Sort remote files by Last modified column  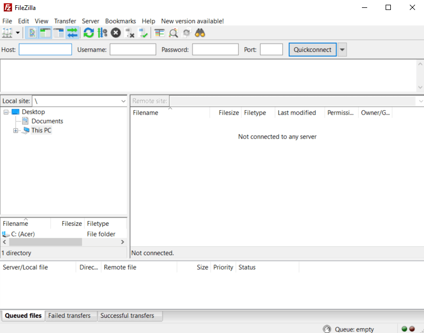pos(300,112)
